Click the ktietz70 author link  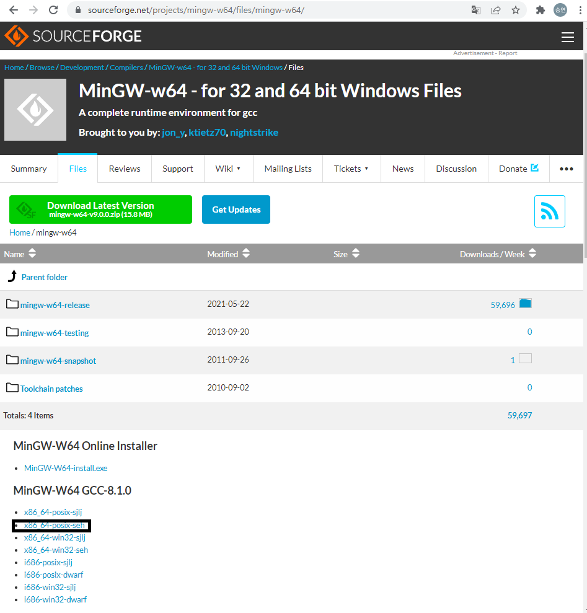[x=207, y=133]
